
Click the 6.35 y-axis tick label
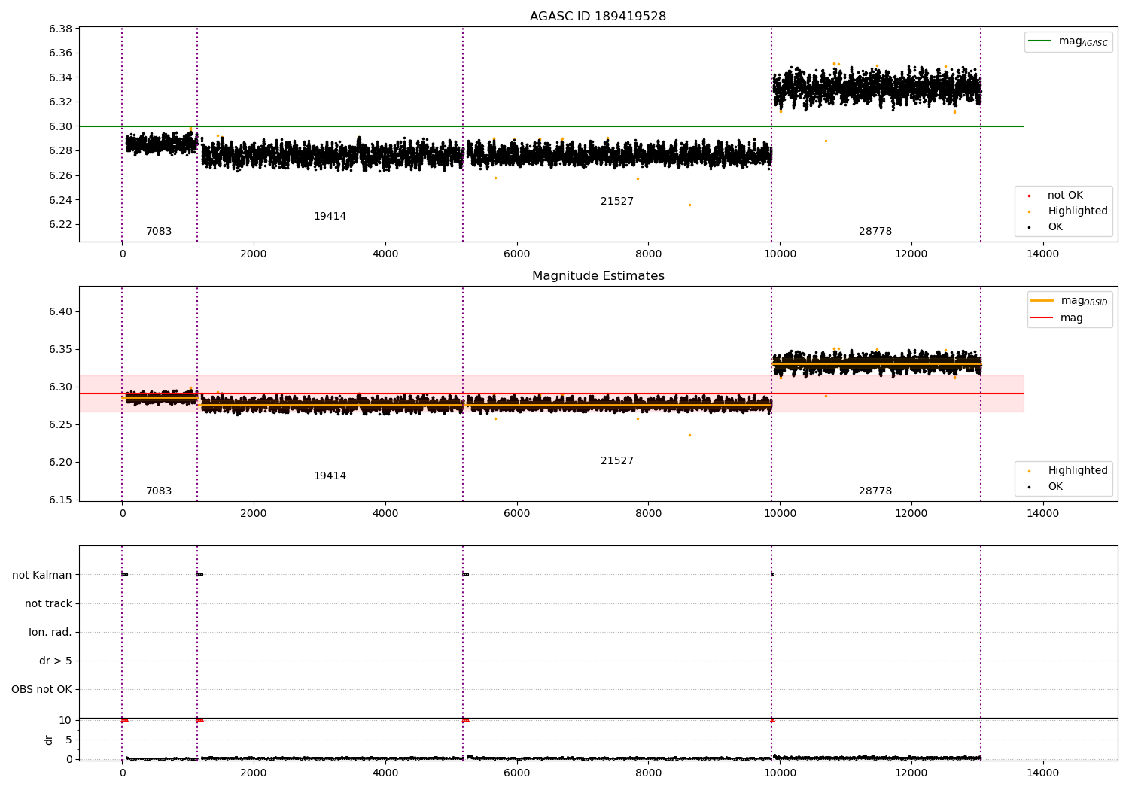coord(60,350)
